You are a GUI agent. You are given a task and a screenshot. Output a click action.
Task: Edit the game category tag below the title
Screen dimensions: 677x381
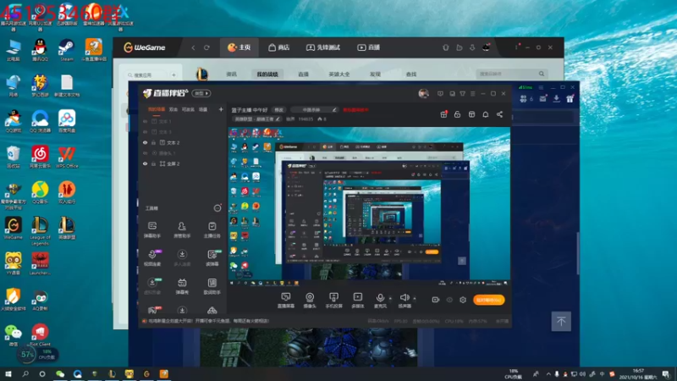(x=256, y=119)
